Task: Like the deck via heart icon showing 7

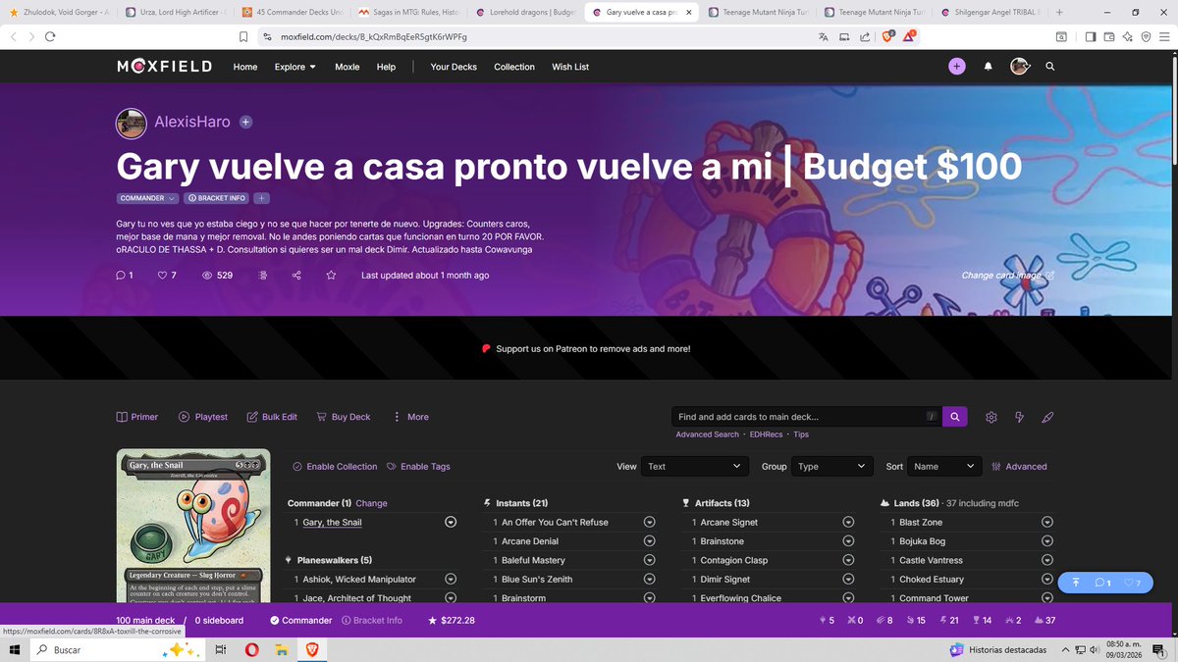Action: coord(167,276)
